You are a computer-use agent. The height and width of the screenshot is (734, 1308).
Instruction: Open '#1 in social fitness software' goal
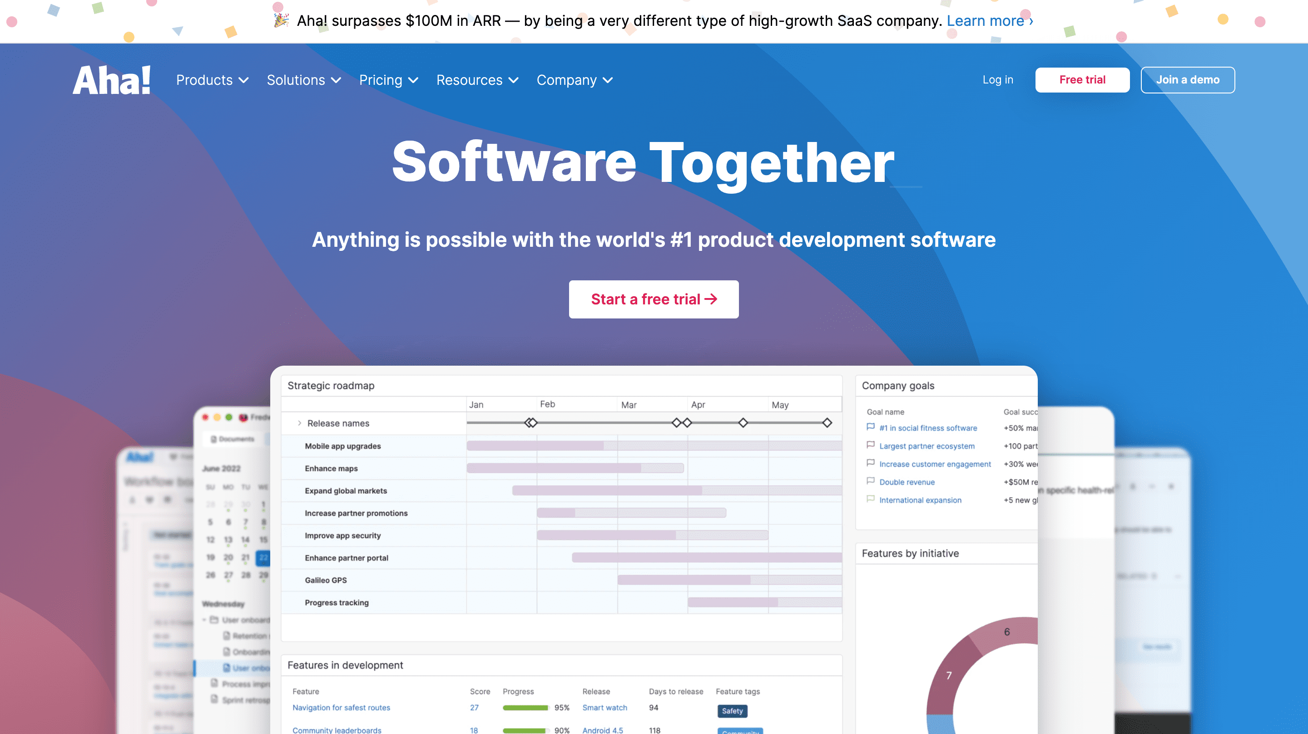(928, 428)
